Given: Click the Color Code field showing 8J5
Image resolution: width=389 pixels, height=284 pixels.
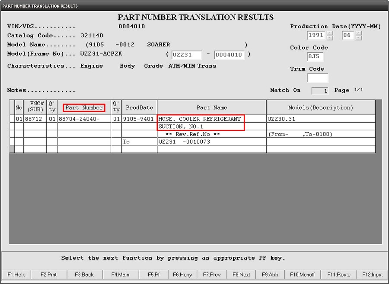Looking at the screenshot, I should (315, 57).
